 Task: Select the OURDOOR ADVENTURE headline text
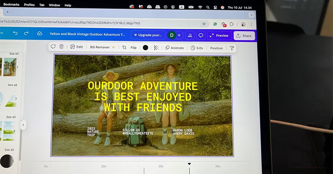point(143,97)
